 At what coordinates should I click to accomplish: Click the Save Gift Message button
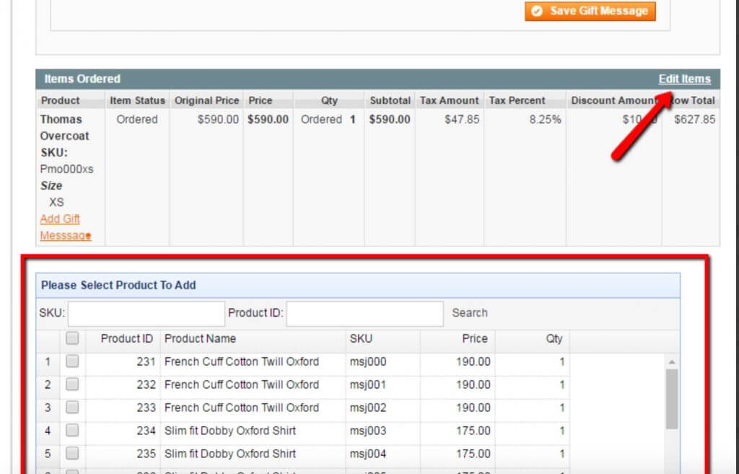click(x=590, y=11)
